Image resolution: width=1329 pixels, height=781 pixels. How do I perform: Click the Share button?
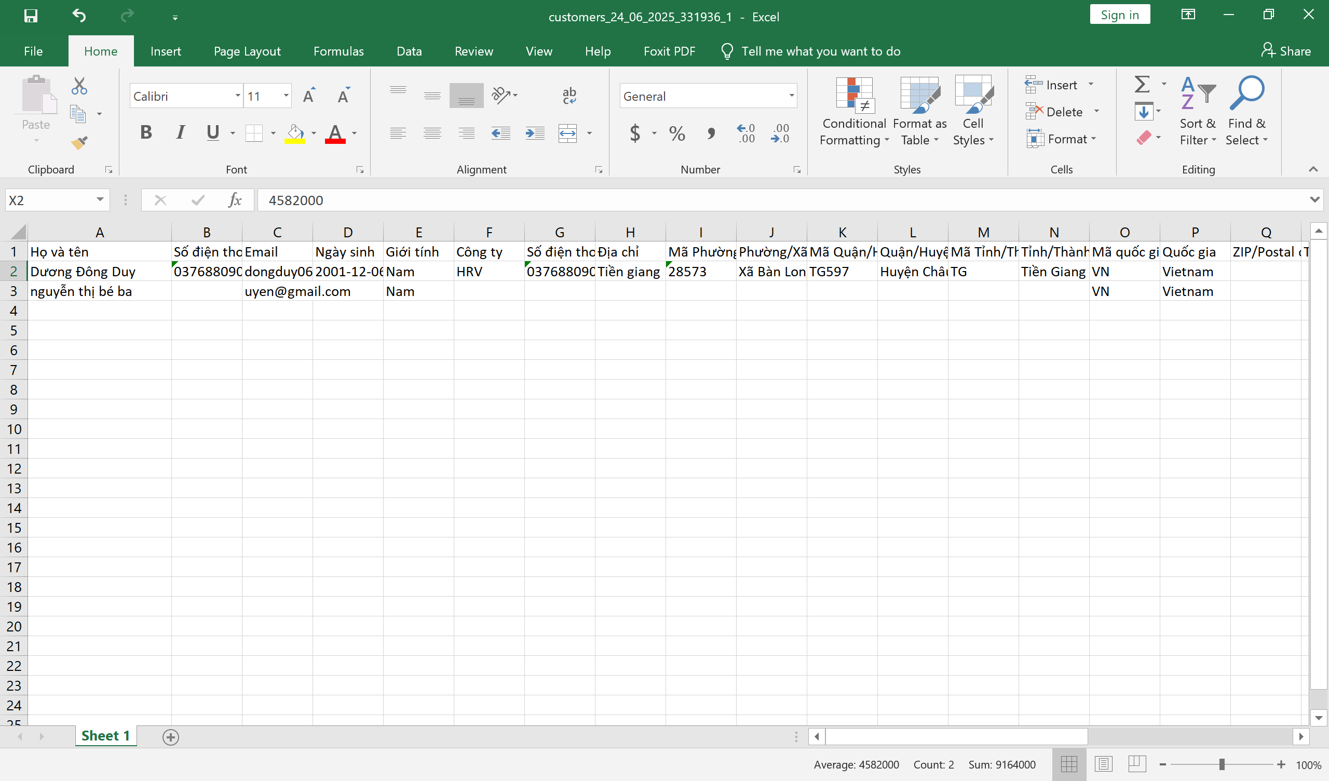(x=1286, y=51)
